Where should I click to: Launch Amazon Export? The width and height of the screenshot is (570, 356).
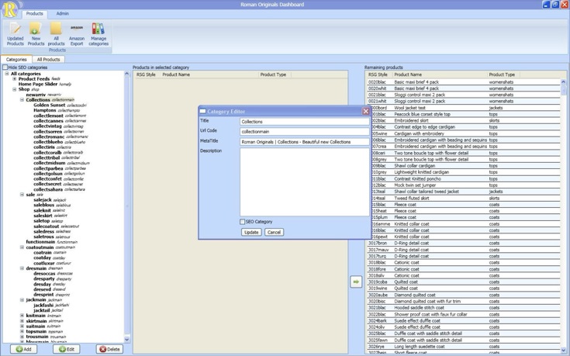[76, 34]
